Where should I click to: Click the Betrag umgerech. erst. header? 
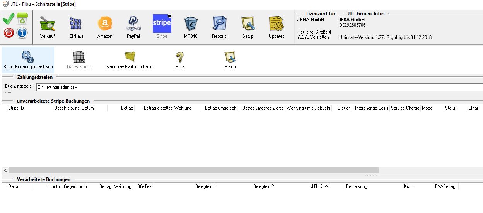point(262,108)
